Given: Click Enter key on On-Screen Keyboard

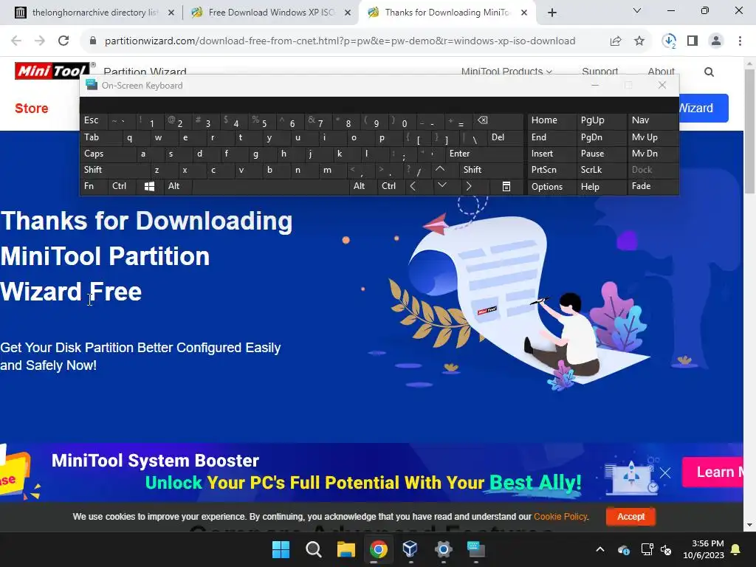Looking at the screenshot, I should coord(484,154).
